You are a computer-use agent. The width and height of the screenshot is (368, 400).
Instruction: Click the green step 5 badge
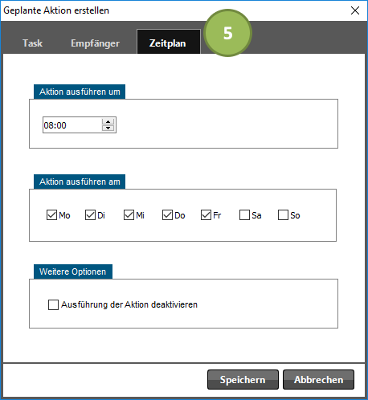[227, 33]
